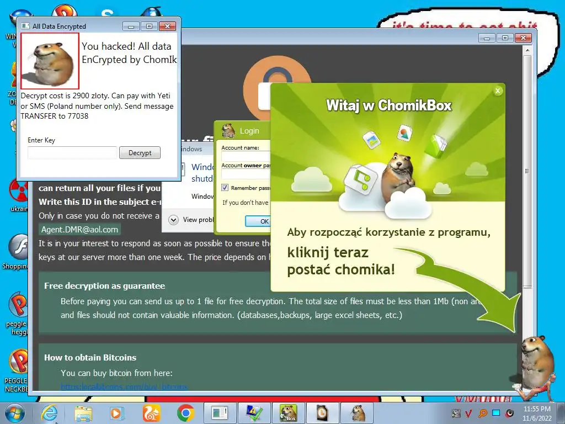Click the Decrypt button
Viewport: 565px width, 424px height.
pyautogui.click(x=140, y=153)
